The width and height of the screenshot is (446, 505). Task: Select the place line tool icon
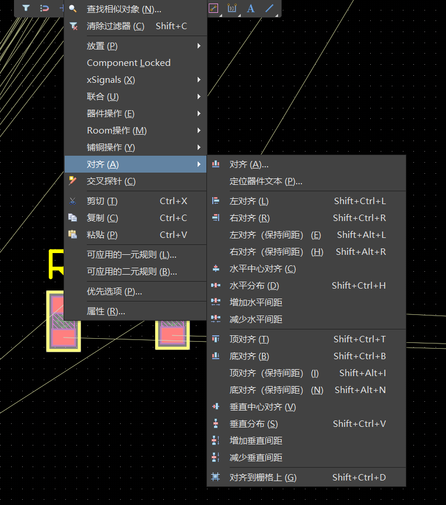[269, 8]
